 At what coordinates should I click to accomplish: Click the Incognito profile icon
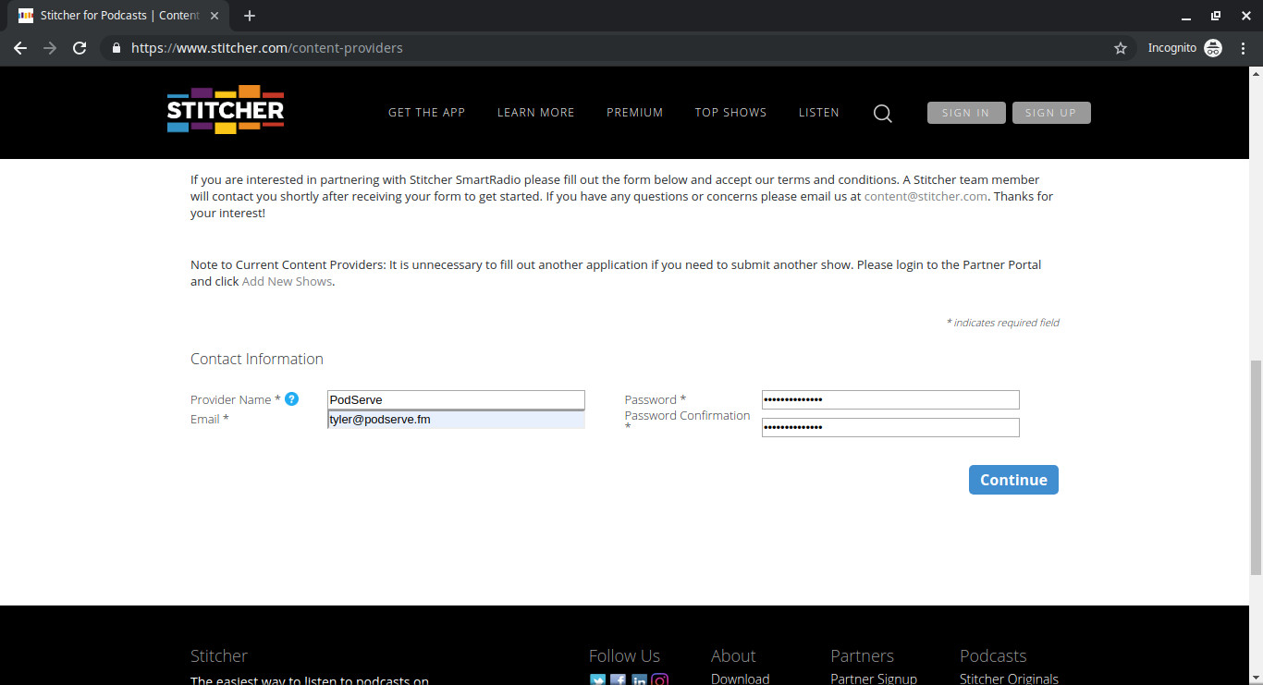click(1213, 48)
